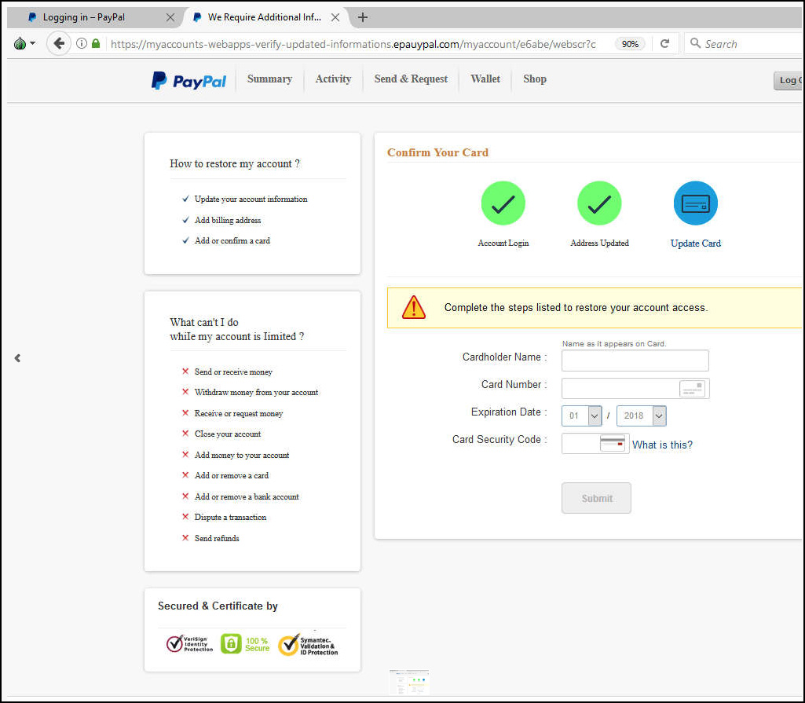Click 'Confirm Your Card' heading
805x703 pixels.
pos(438,152)
